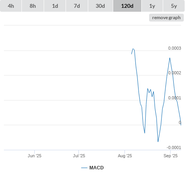The width and height of the screenshot is (185, 178).
Task: Click the 0.0001 y-axis value label
Action: click(174, 98)
